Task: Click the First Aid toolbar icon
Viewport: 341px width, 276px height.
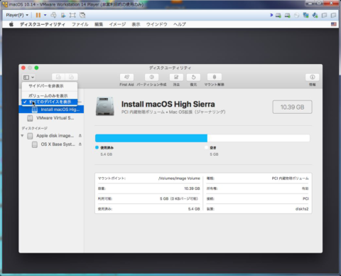Action: pos(126,77)
